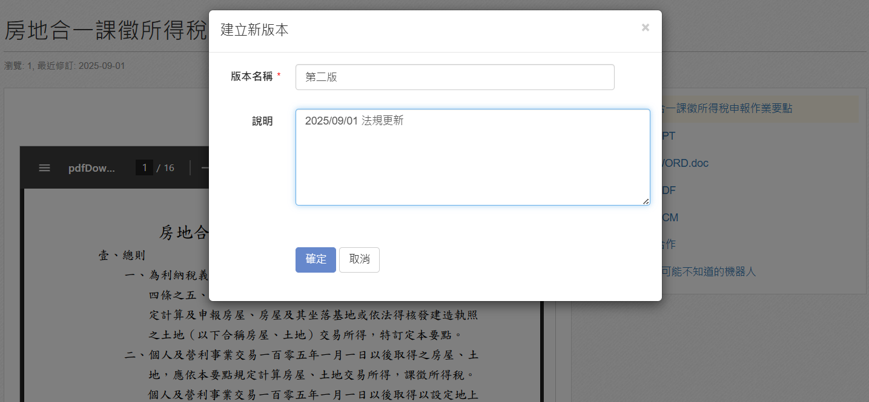
Task: Click inside the 說明 description textarea
Action: click(472, 157)
